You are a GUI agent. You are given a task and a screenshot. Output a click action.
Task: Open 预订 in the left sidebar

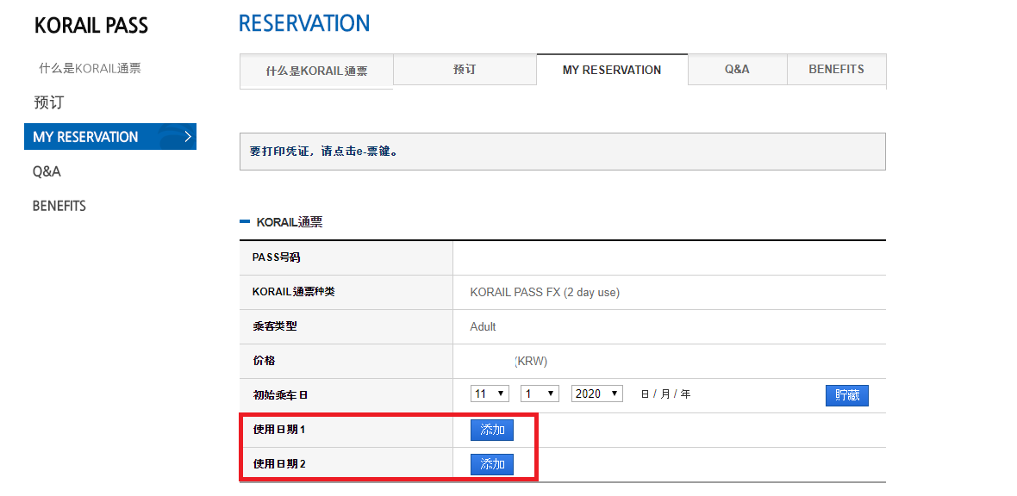[x=48, y=102]
